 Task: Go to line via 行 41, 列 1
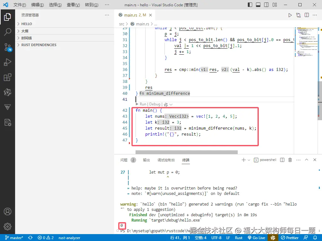point(180,238)
